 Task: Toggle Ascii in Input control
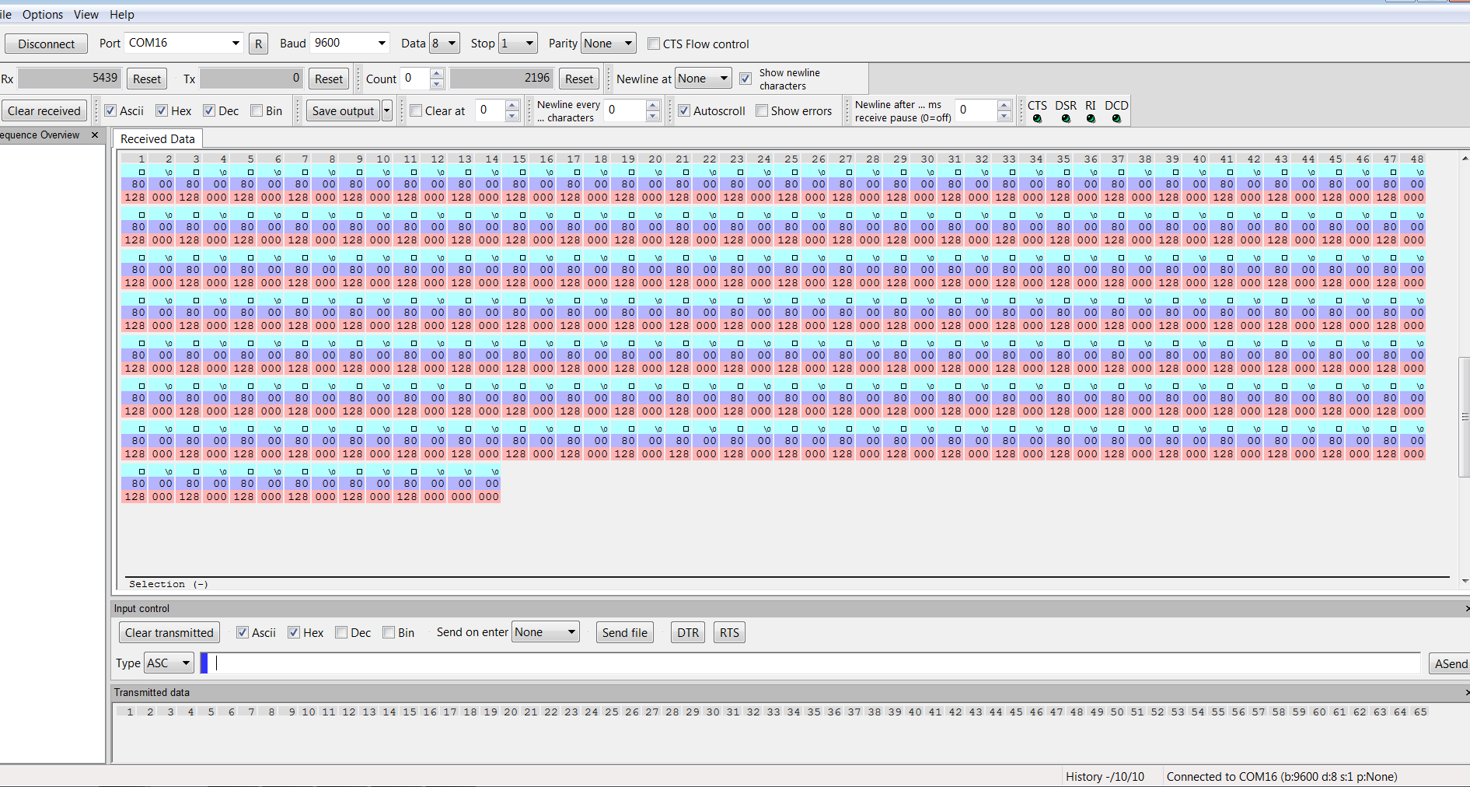click(x=243, y=633)
